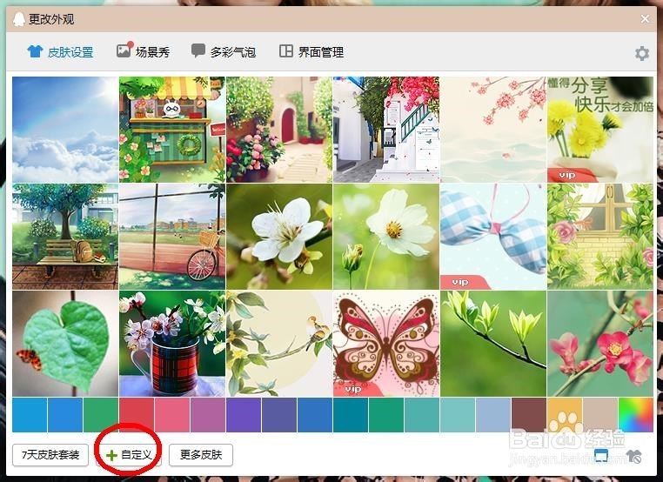Select the birds on branch painting skin
The height and width of the screenshot is (482, 663).
[279, 344]
